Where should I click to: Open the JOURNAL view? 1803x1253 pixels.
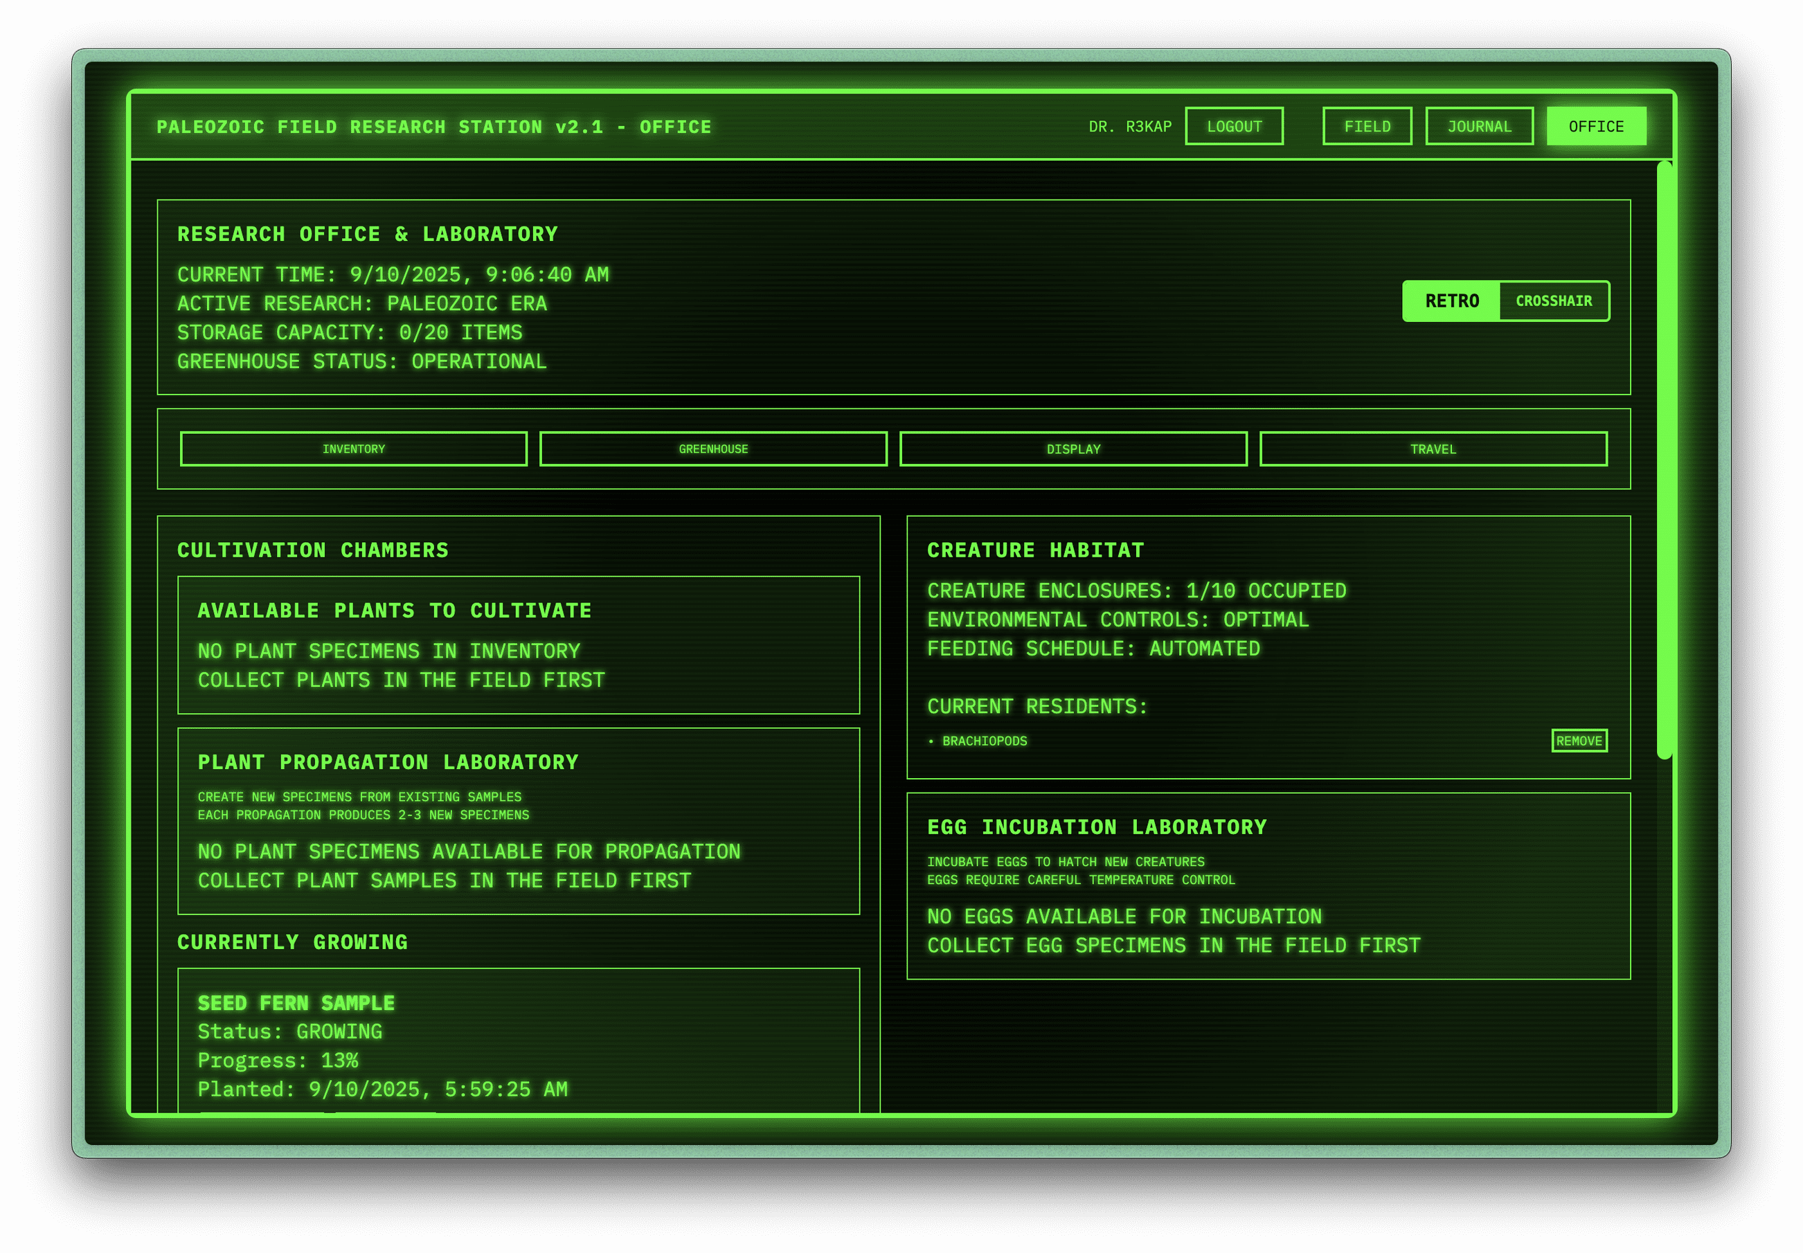[x=1479, y=127]
